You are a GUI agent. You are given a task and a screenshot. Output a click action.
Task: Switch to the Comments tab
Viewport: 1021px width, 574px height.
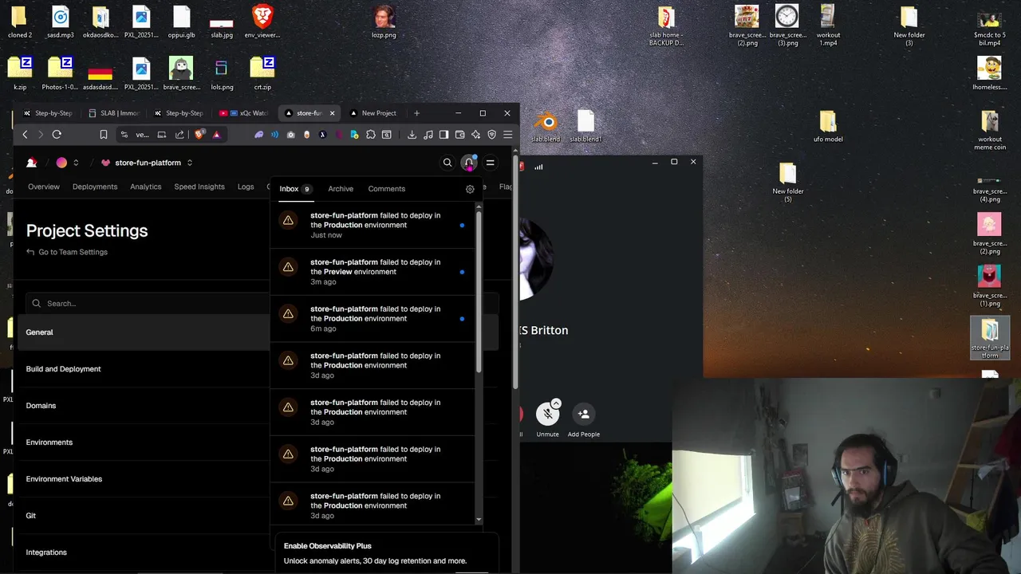point(387,189)
